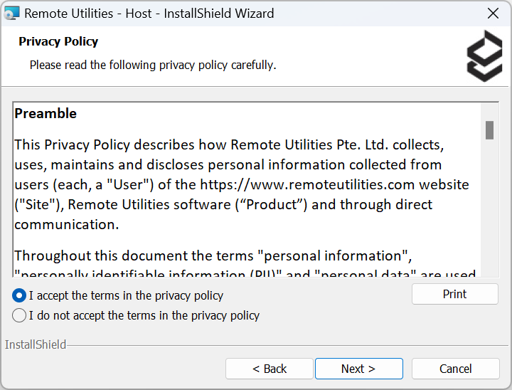The height and width of the screenshot is (390, 512).
Task: Select 'I accept the terms' radio button
Action: tap(19, 295)
